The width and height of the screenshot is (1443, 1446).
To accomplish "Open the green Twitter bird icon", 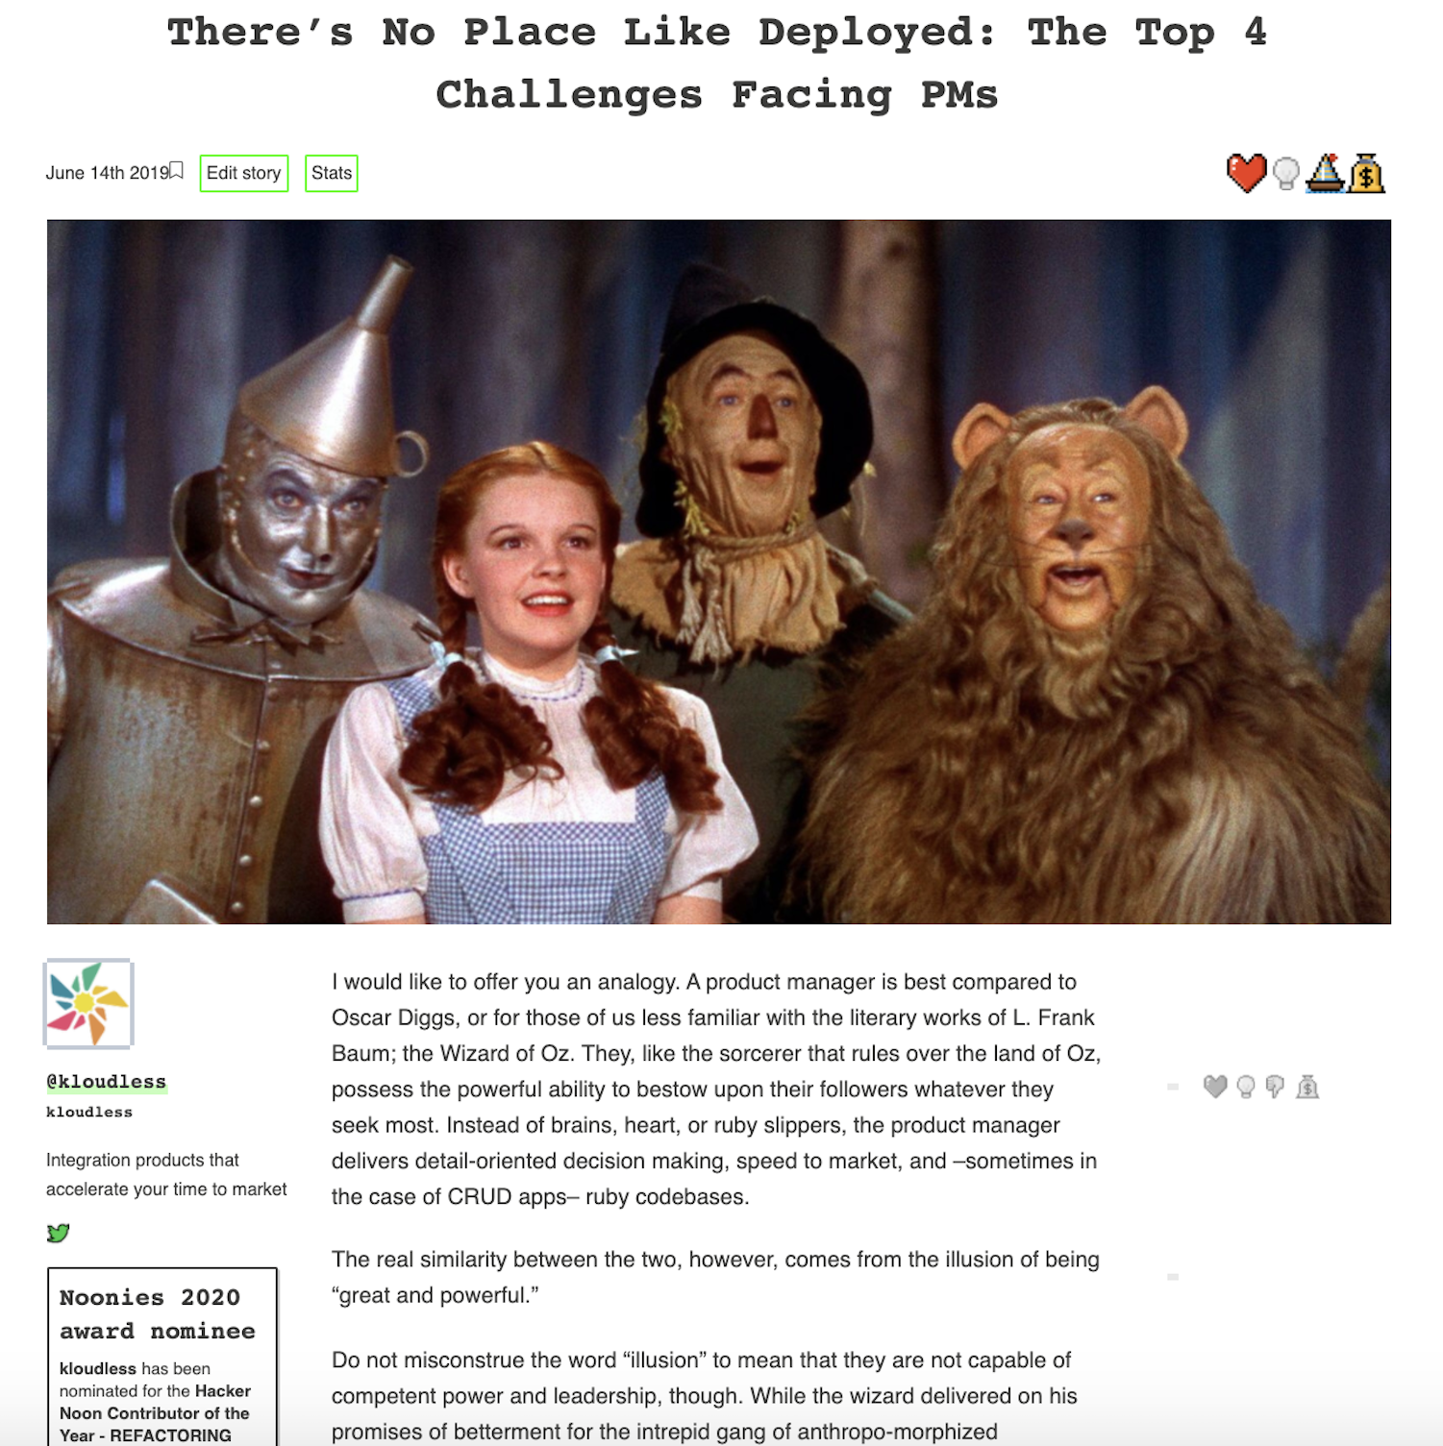I will [58, 1233].
